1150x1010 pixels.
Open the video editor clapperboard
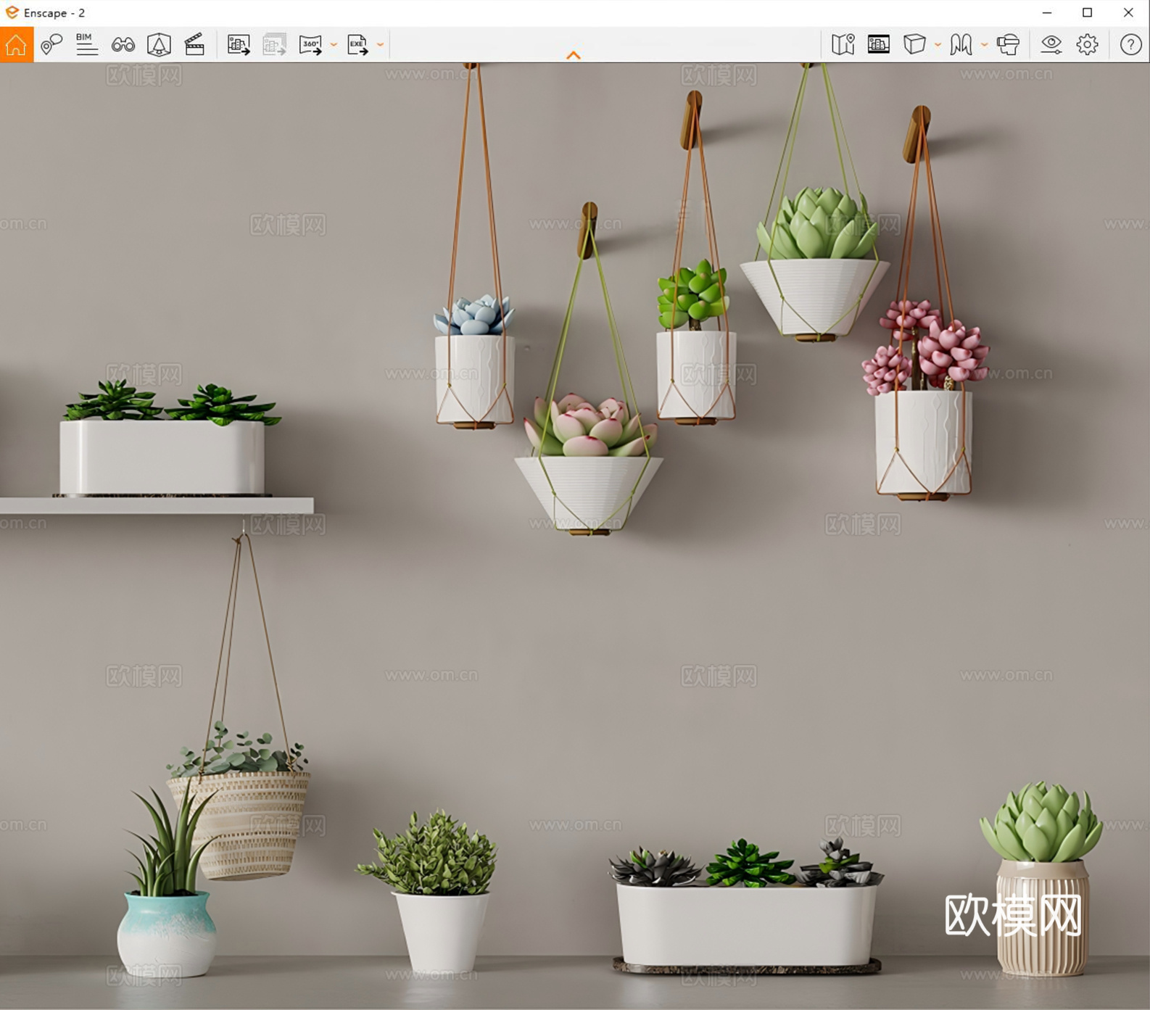pyautogui.click(x=194, y=45)
